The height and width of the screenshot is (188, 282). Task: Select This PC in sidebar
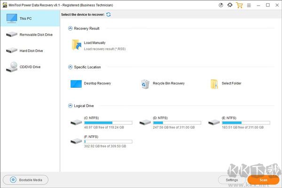[30, 19]
